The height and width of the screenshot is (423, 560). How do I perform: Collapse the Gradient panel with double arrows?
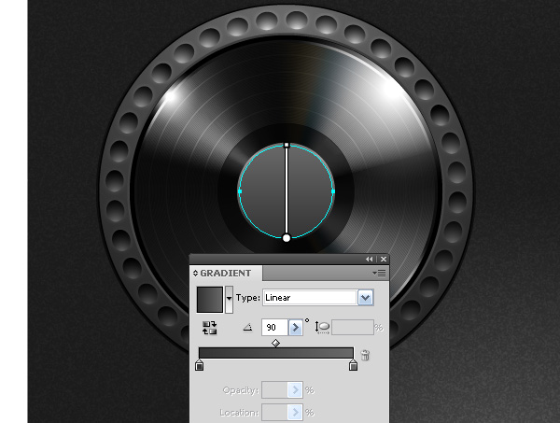(370, 259)
